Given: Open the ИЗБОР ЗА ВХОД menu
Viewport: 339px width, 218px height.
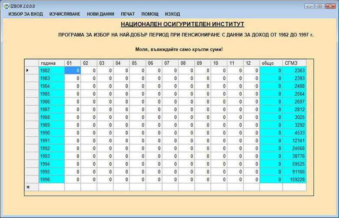Looking at the screenshot, I should pos(26,14).
